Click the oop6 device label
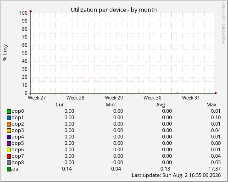The width and height of the screenshot is (228, 182). [x=18, y=150]
